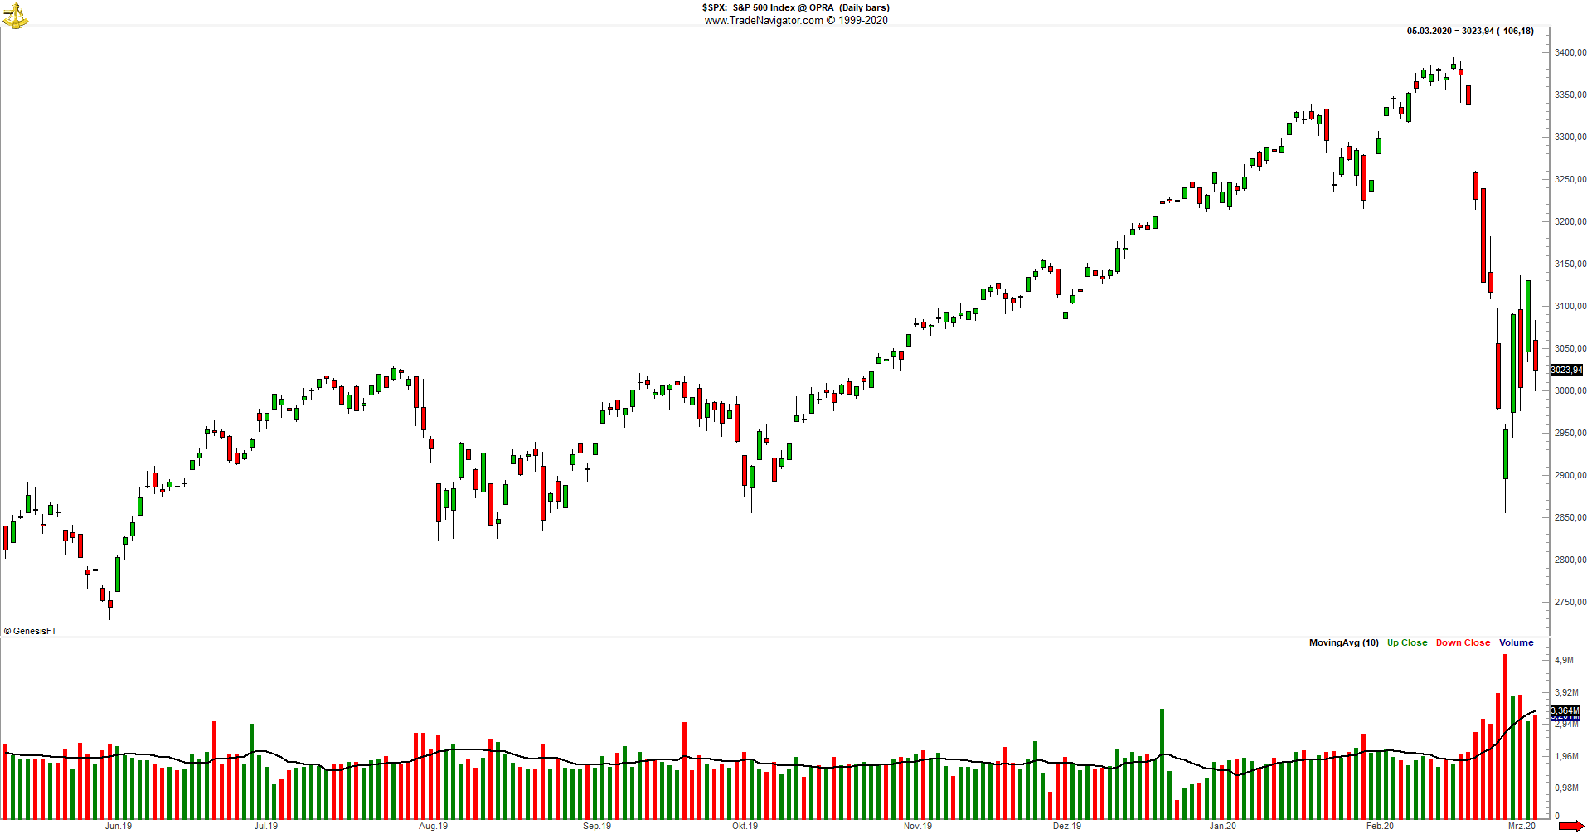1592x834 pixels.
Task: Click the 3250,00 price axis label
Action: click(1570, 179)
